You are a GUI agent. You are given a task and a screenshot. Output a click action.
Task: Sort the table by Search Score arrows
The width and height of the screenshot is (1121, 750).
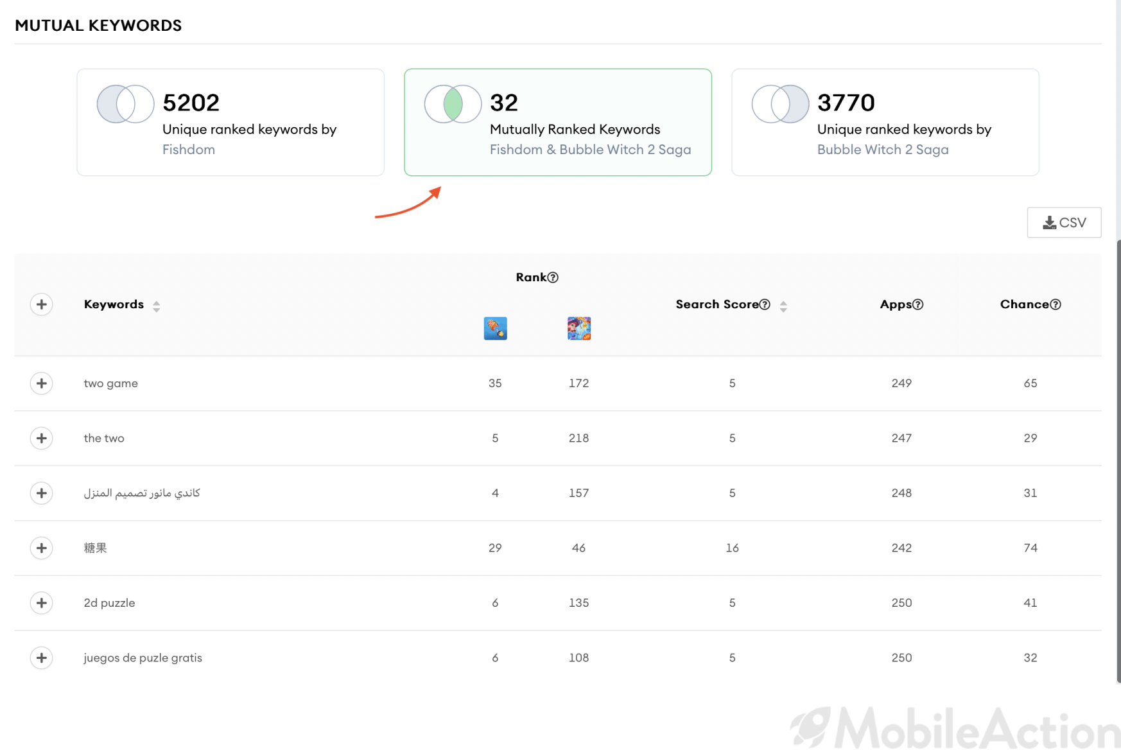click(x=783, y=306)
